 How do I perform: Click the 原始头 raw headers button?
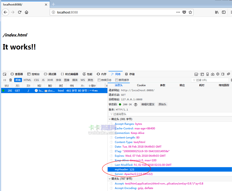(x=162, y=104)
